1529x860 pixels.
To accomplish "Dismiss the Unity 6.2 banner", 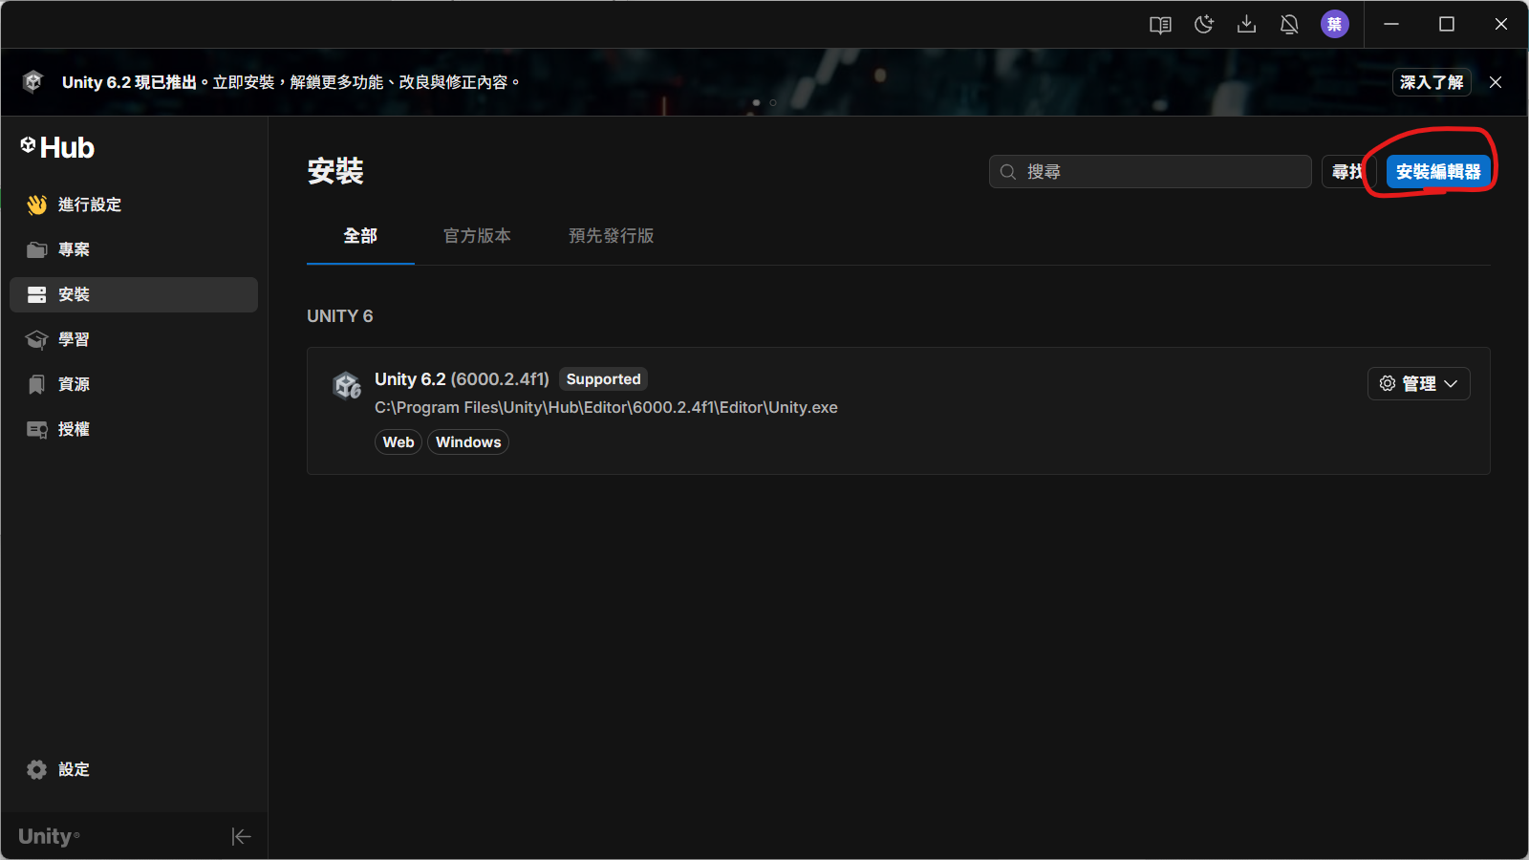I will 1496,82.
